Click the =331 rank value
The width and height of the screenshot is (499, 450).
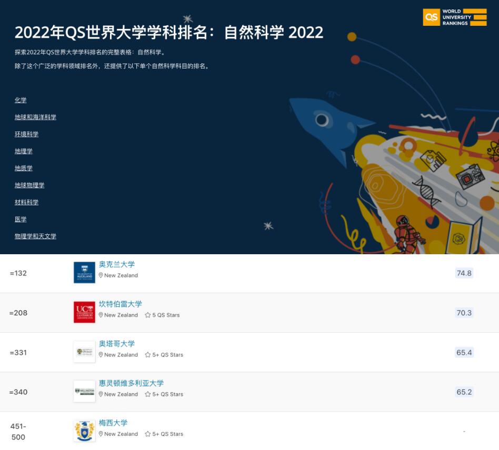tap(18, 353)
